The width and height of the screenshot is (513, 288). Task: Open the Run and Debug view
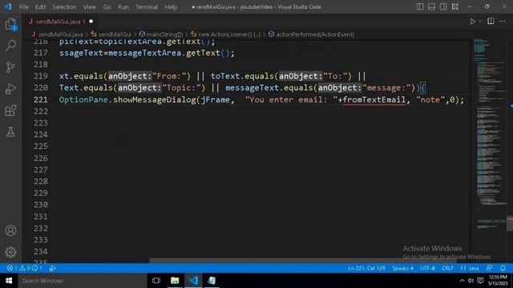click(10, 89)
